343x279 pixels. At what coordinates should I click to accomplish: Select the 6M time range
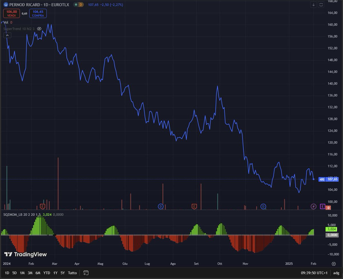pos(38,273)
